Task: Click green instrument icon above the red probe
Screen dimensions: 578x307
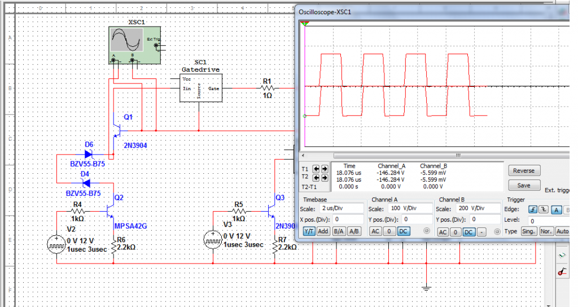Action: click(x=562, y=255)
